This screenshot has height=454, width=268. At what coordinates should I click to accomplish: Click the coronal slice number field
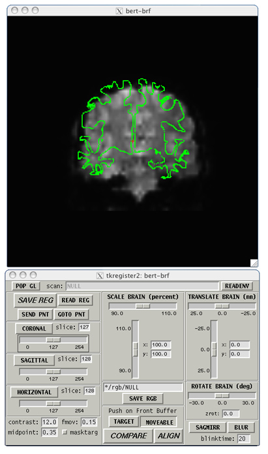point(84,327)
